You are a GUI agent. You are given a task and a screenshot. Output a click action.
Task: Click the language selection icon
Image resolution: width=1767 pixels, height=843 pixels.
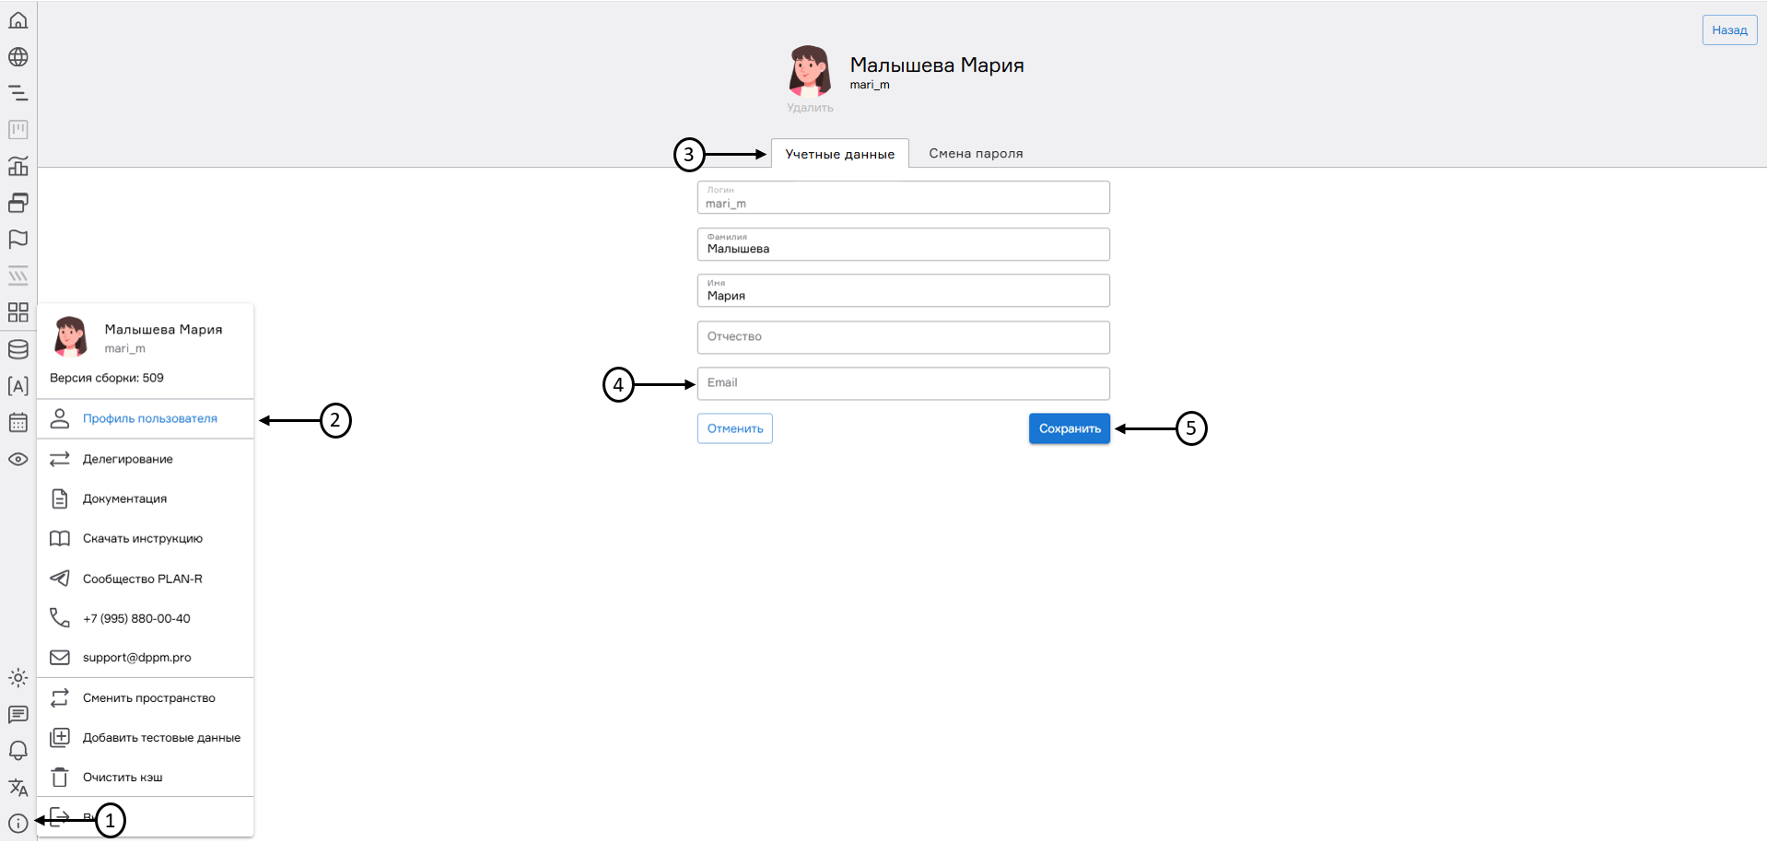click(18, 788)
